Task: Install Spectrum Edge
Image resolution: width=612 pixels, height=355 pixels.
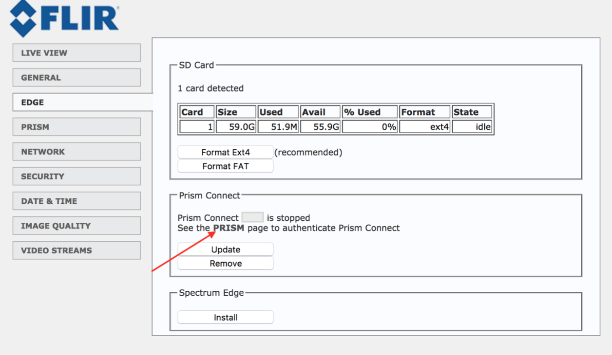Action: (x=226, y=318)
